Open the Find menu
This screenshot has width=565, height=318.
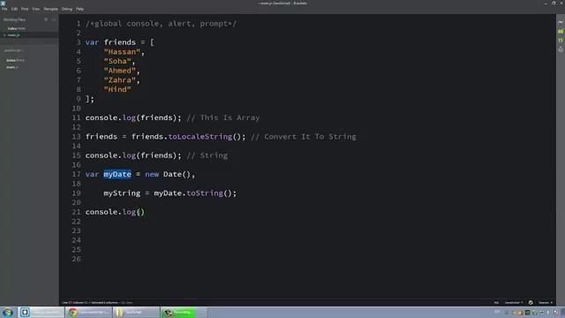(x=25, y=9)
